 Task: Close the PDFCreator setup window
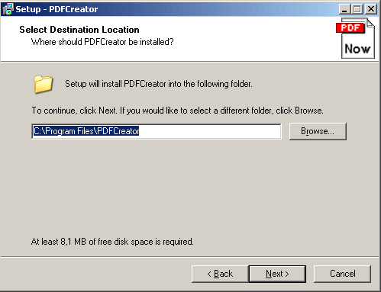pos(371,9)
